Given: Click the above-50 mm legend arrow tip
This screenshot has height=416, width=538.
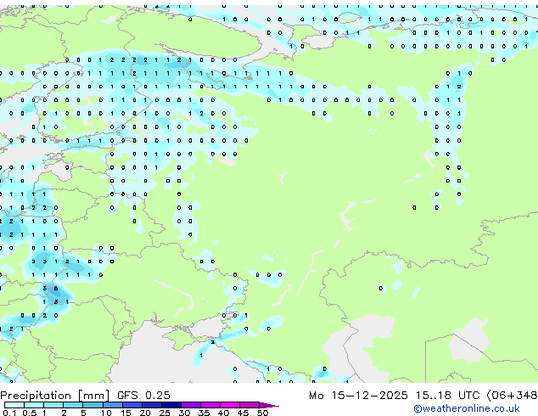Looking at the screenshot, I should (269, 405).
